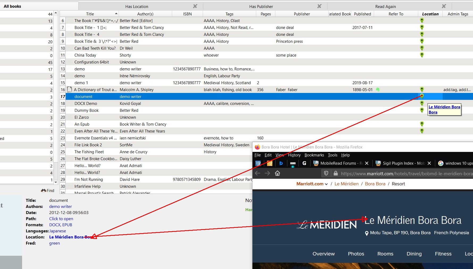The image size is (473, 269).
Task: Click the Location column header
Action: pos(430,14)
